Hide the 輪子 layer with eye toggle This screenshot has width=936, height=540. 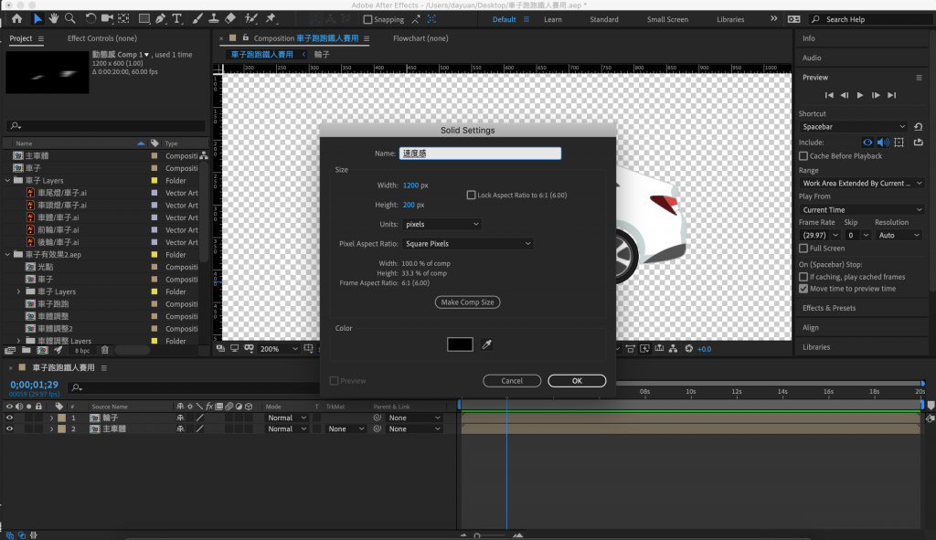[x=10, y=418]
